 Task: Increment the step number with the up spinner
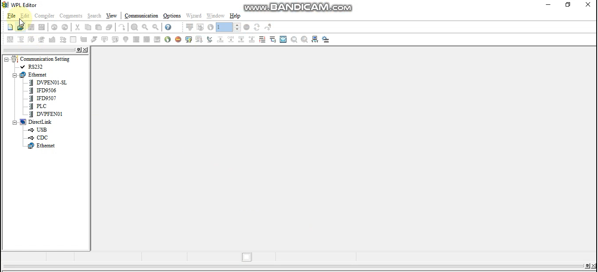[236, 25]
